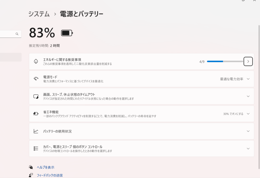Go back to システム in the breadcrumb
Viewport: 260px width, 178px height.
[x=39, y=14]
